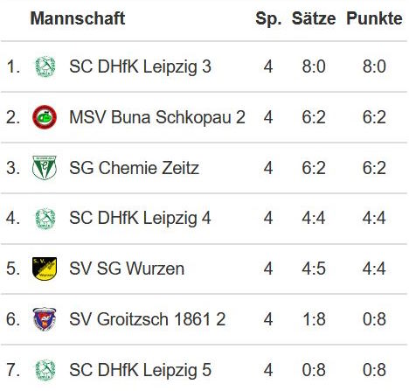Click the SV SG Wurzen shield logo

click(45, 269)
